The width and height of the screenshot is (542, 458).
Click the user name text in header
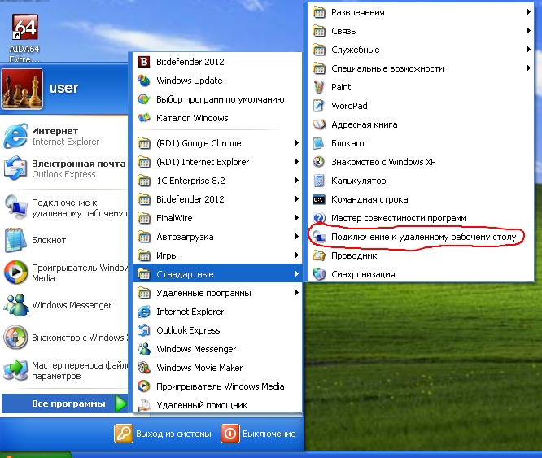pos(64,88)
